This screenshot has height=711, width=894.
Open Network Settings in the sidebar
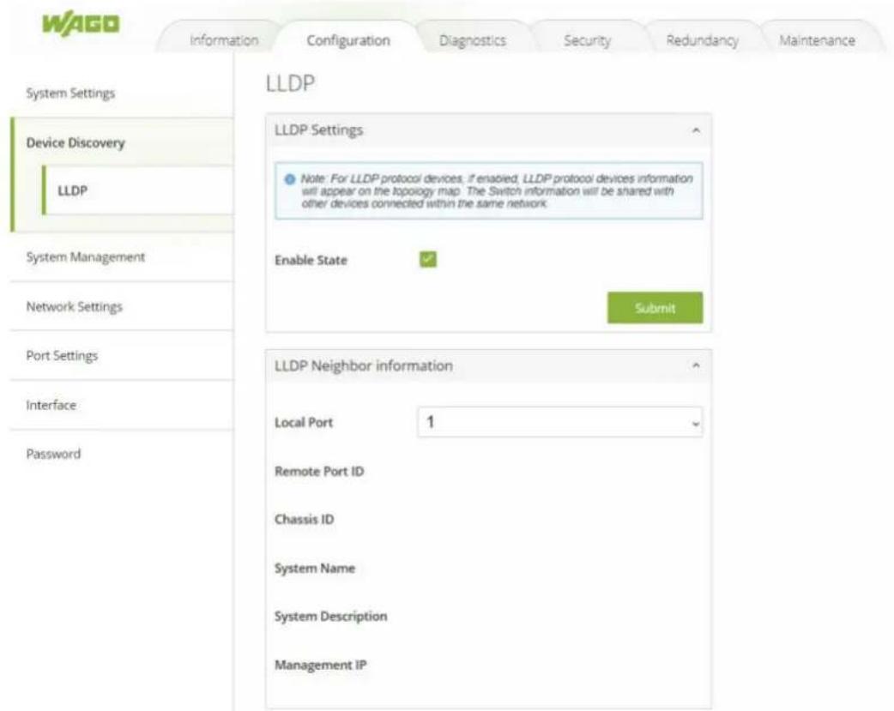(122, 306)
